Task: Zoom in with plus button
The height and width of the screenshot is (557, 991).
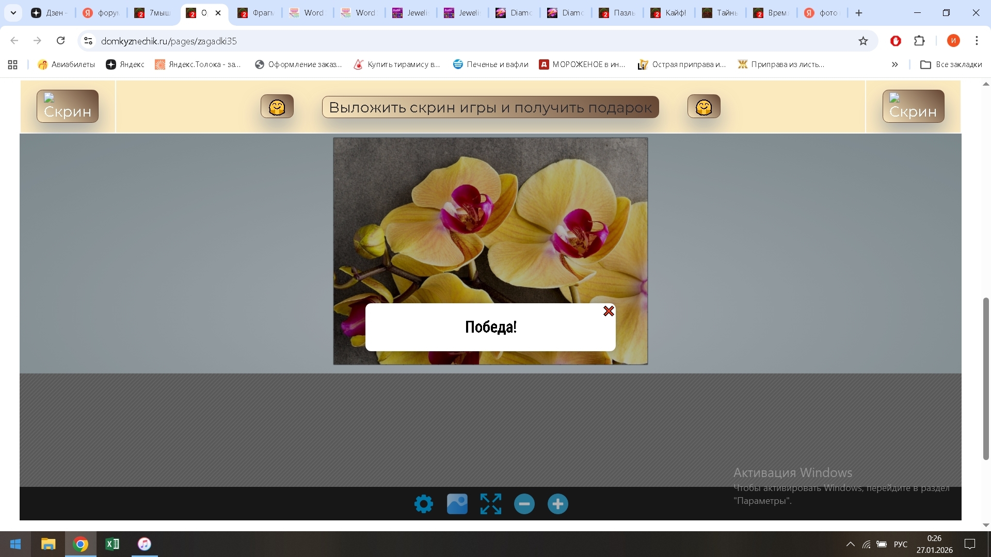Action: point(557,504)
